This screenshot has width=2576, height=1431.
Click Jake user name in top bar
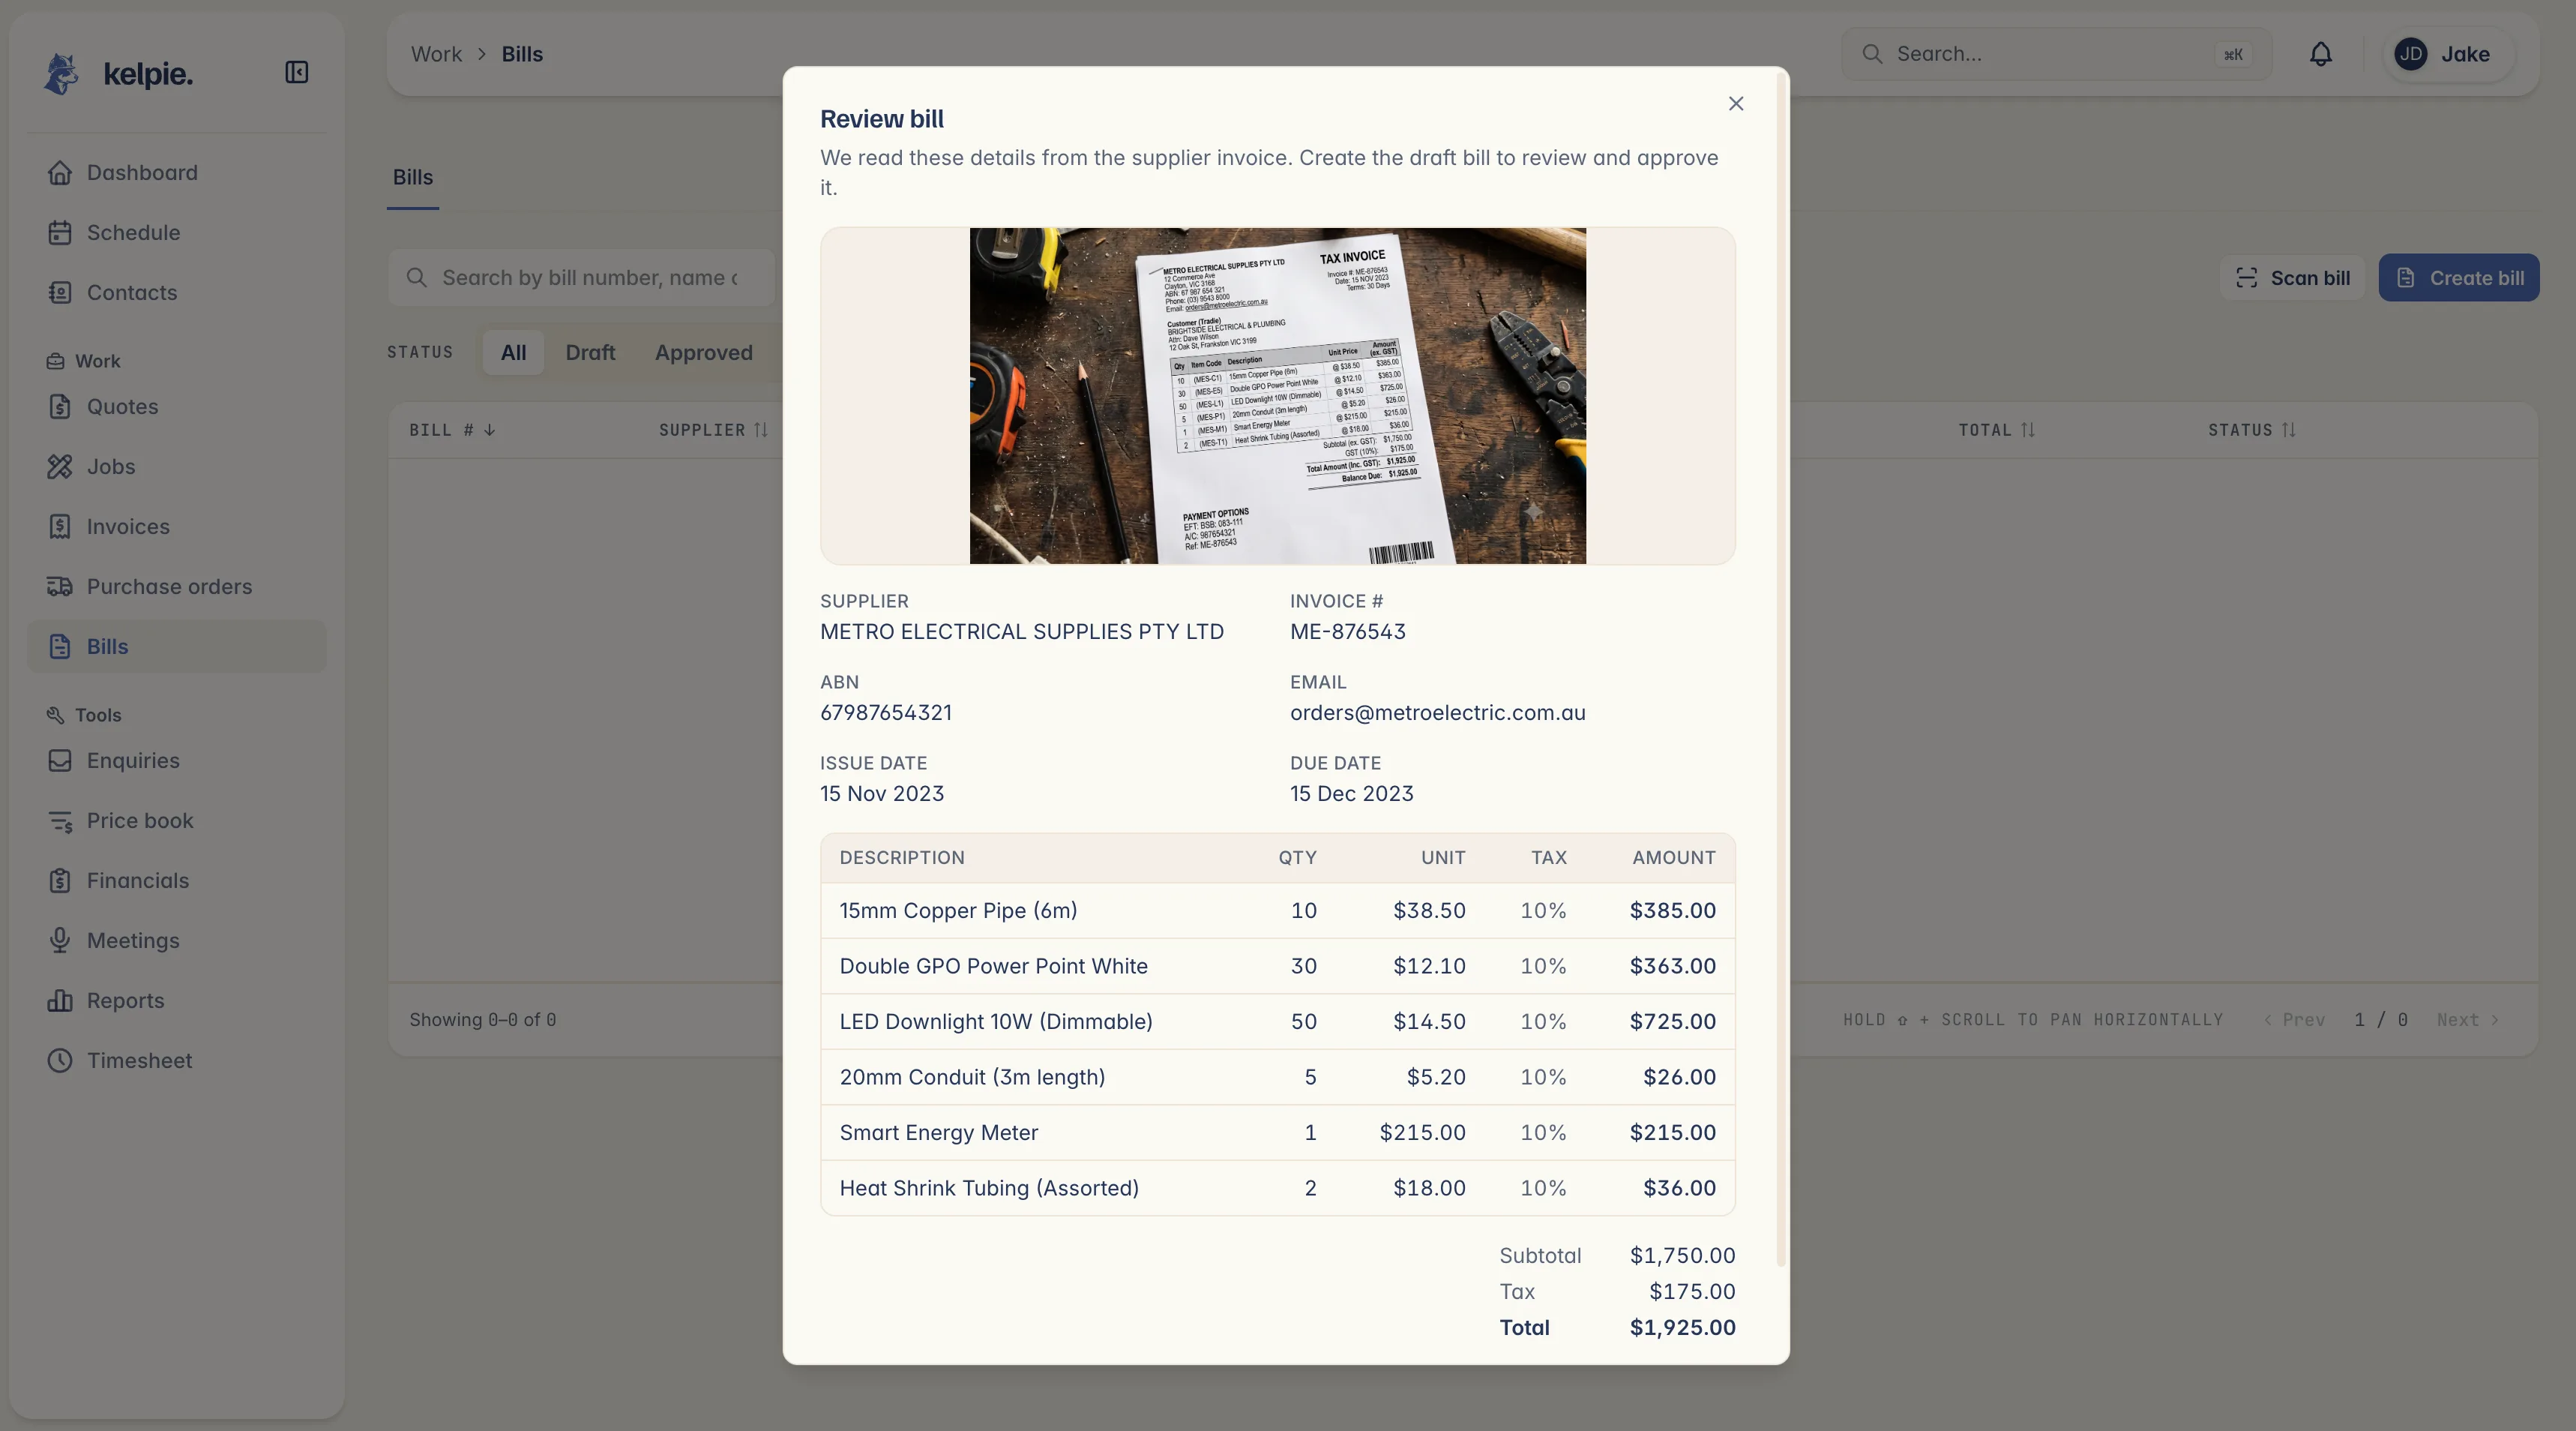(2465, 54)
